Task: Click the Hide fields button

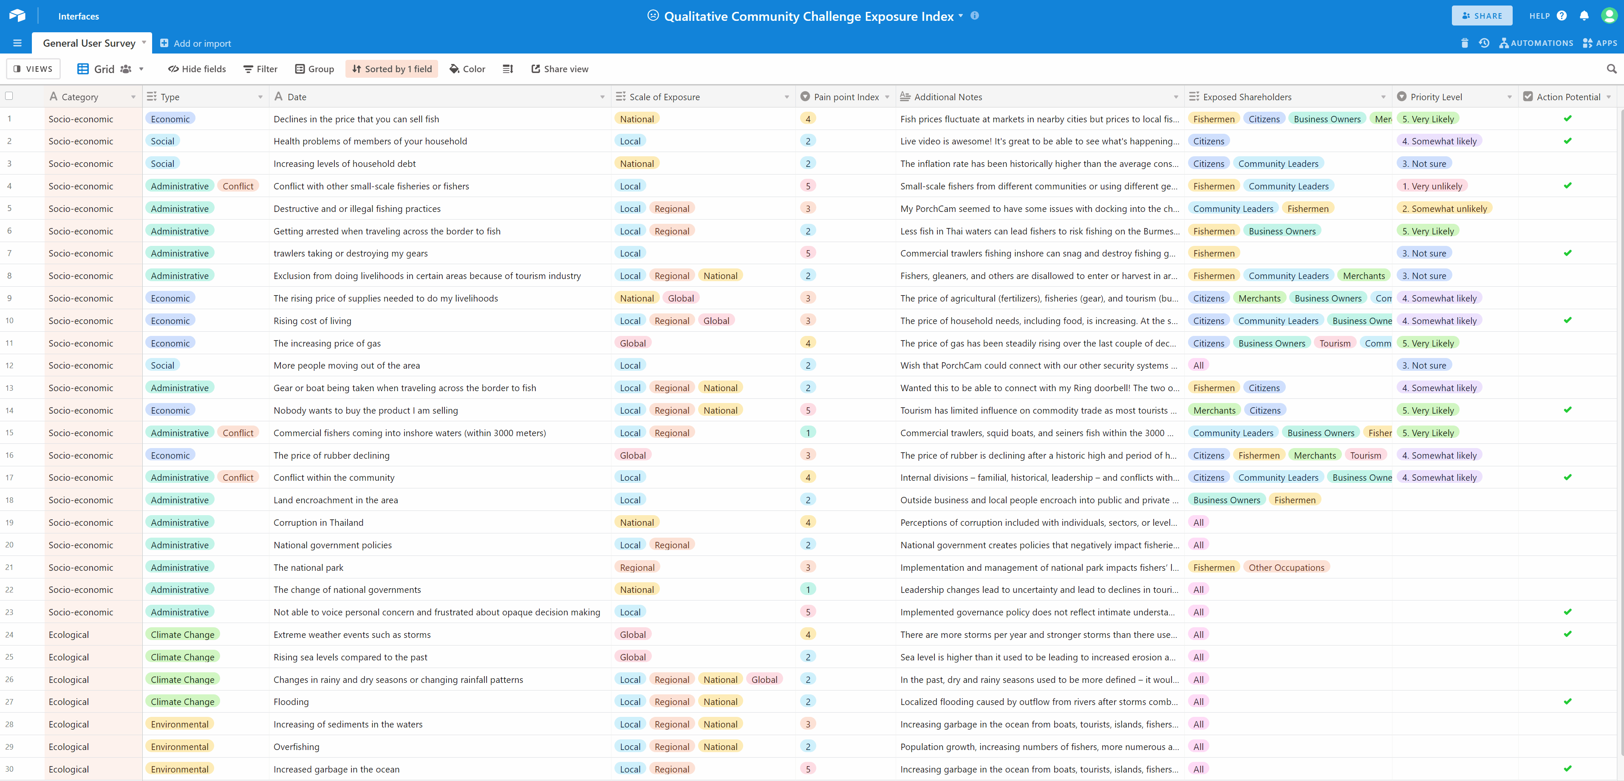Action: click(197, 69)
